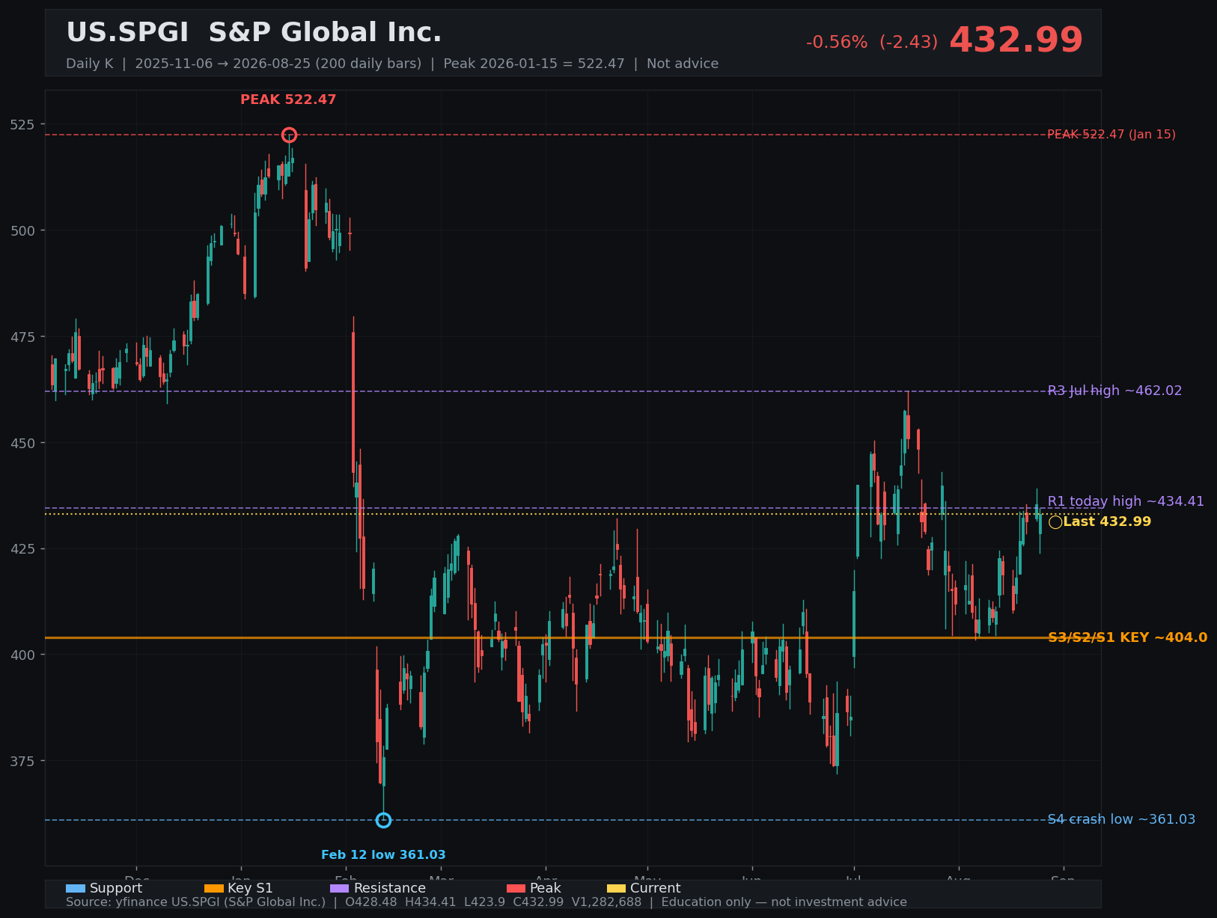
Task: Click the 'Not advice' text in header
Action: tap(683, 64)
